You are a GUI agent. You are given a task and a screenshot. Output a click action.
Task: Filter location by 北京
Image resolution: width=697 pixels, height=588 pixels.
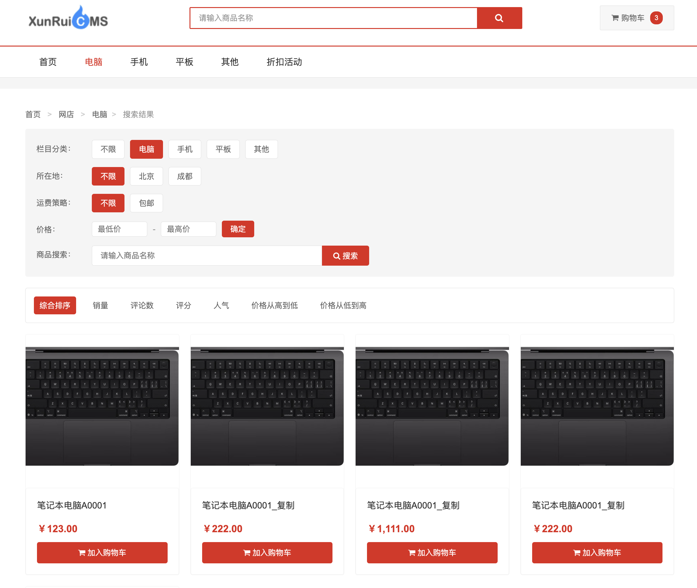(x=146, y=176)
